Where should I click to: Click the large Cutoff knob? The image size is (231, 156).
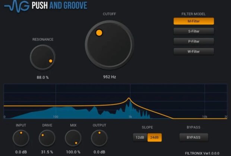[x=110, y=45]
